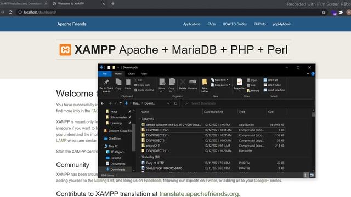Screen dimensions: 351x197
Task: Open the Copy to dropdown in Organize
Action: coord(172,85)
